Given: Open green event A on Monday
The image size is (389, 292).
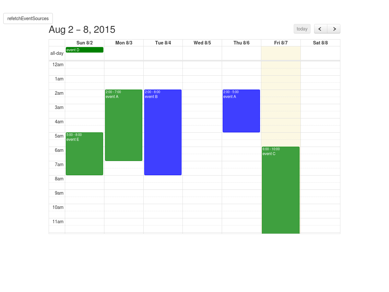Looking at the screenshot, I should pos(124,125).
